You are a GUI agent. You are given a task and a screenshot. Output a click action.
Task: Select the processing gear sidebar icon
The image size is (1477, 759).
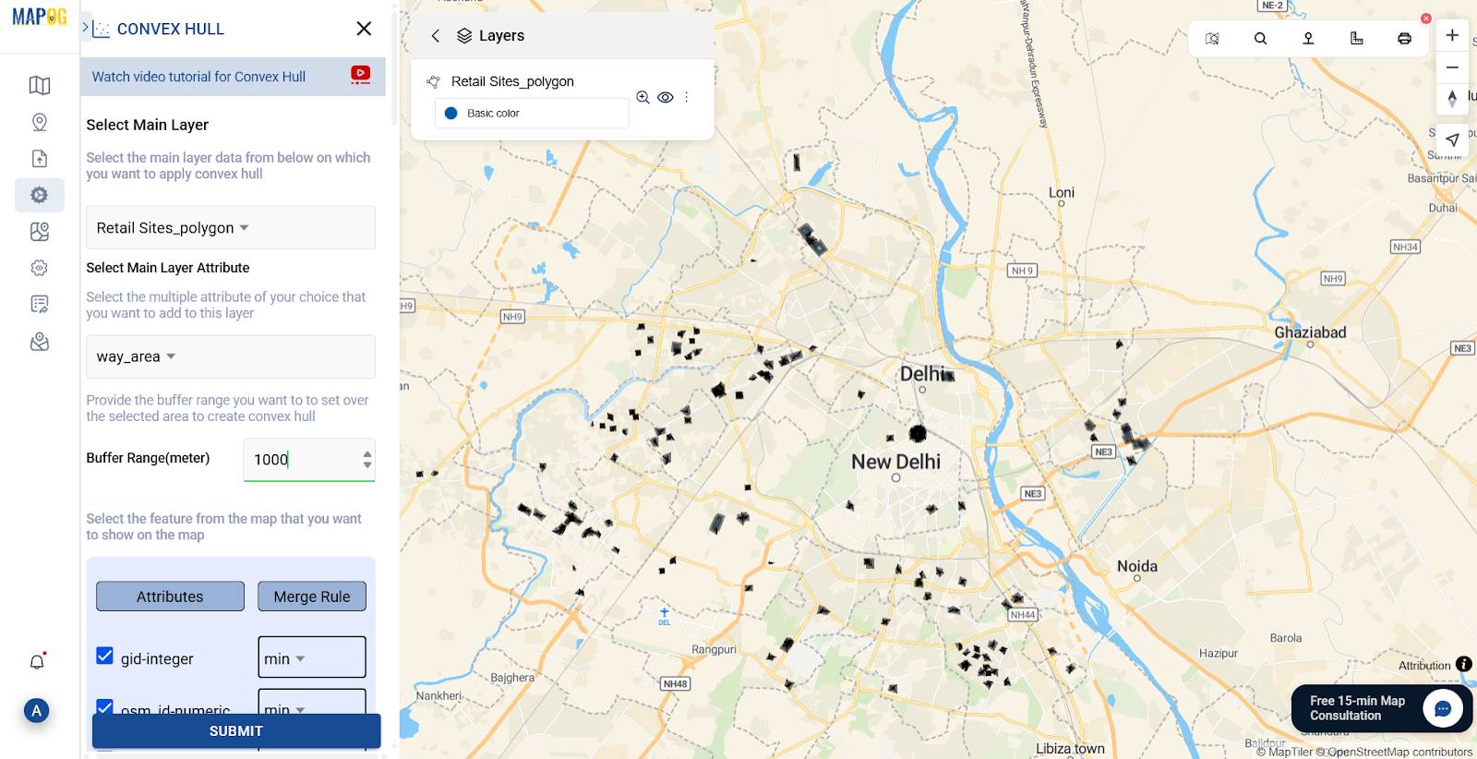(39, 195)
